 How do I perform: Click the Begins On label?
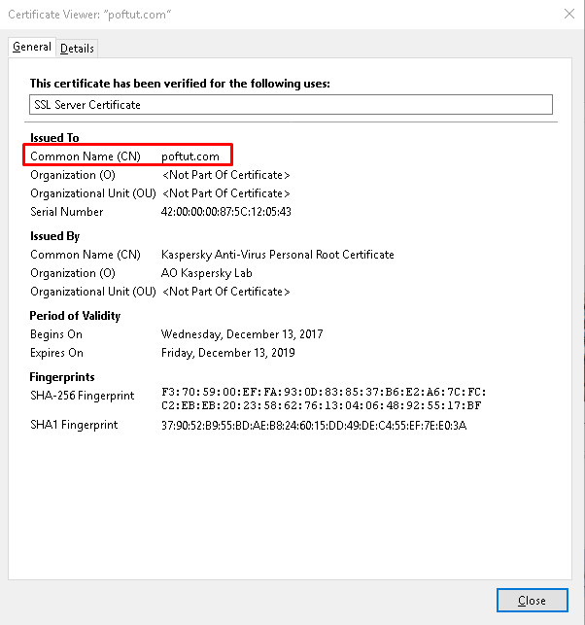56,334
